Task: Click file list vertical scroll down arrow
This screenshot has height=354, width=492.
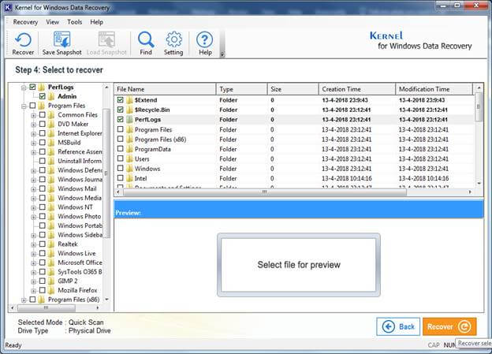Action: 479,183
